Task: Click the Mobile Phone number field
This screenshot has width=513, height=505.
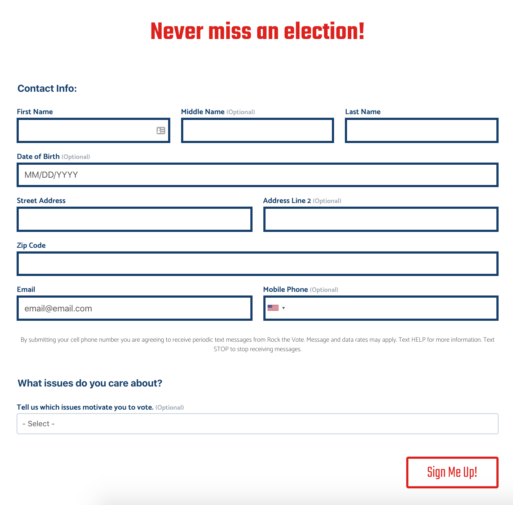Action: tap(391, 308)
